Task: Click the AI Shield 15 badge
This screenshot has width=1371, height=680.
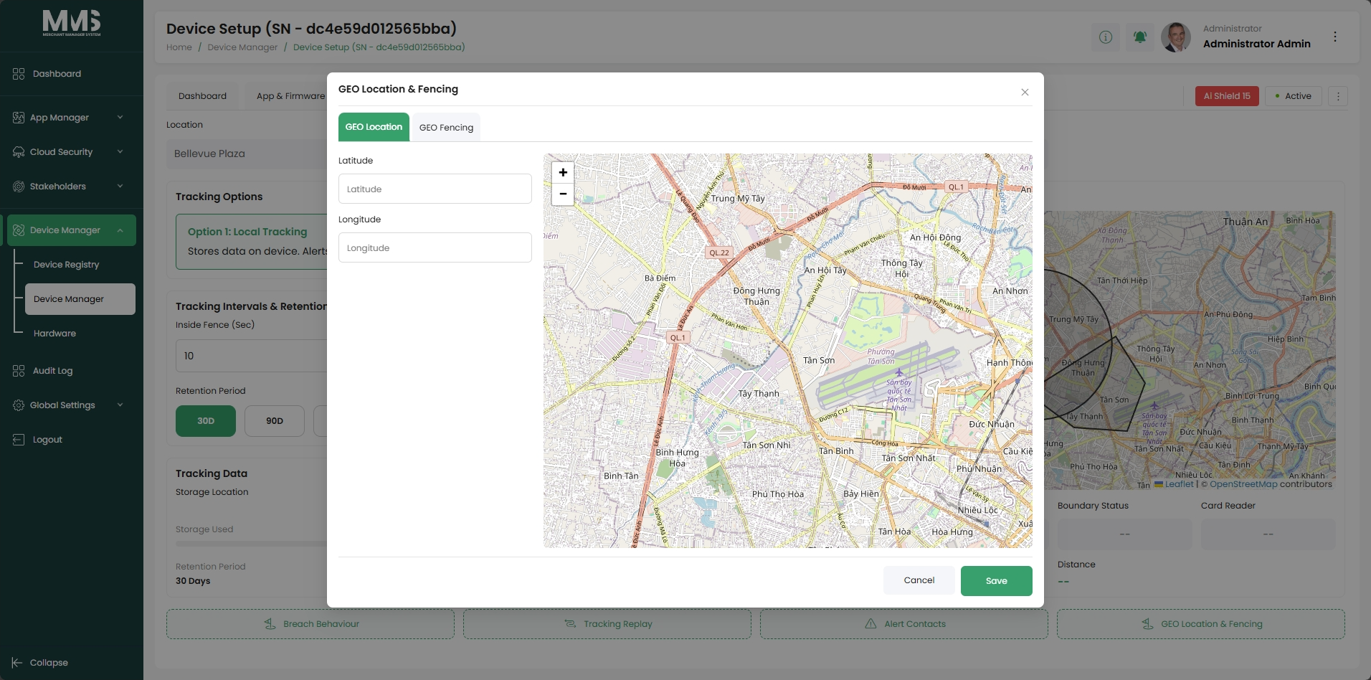Action: pyautogui.click(x=1227, y=96)
